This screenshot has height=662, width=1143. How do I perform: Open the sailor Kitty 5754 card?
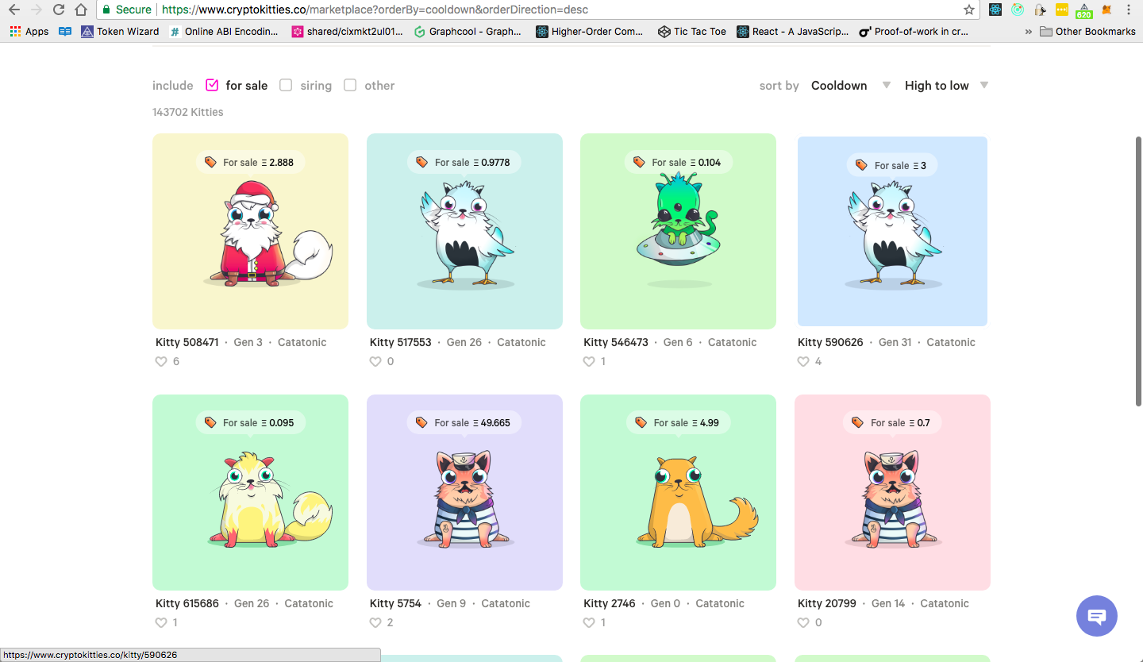(464, 492)
